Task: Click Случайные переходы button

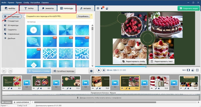Action: point(64,71)
